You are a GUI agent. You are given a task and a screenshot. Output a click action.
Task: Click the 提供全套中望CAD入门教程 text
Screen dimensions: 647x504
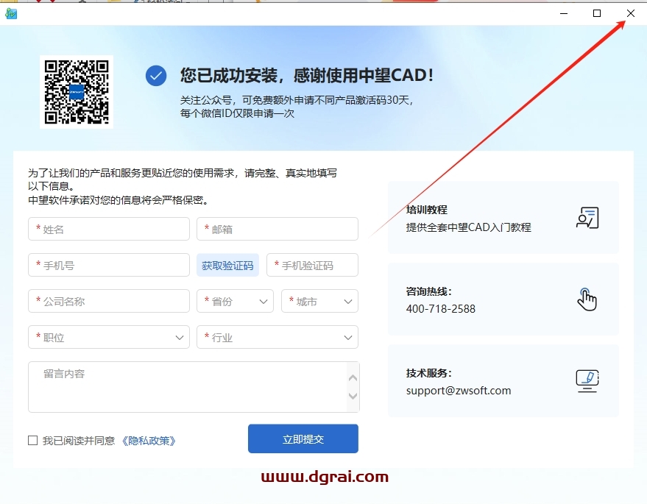[468, 227]
